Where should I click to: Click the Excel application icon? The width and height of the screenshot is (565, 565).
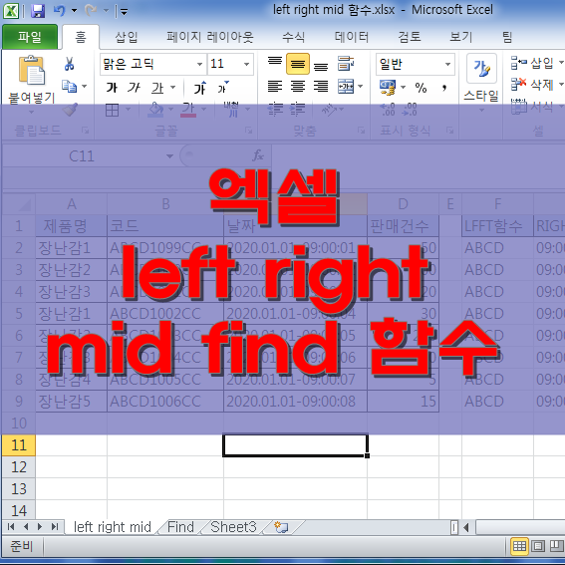click(11, 11)
